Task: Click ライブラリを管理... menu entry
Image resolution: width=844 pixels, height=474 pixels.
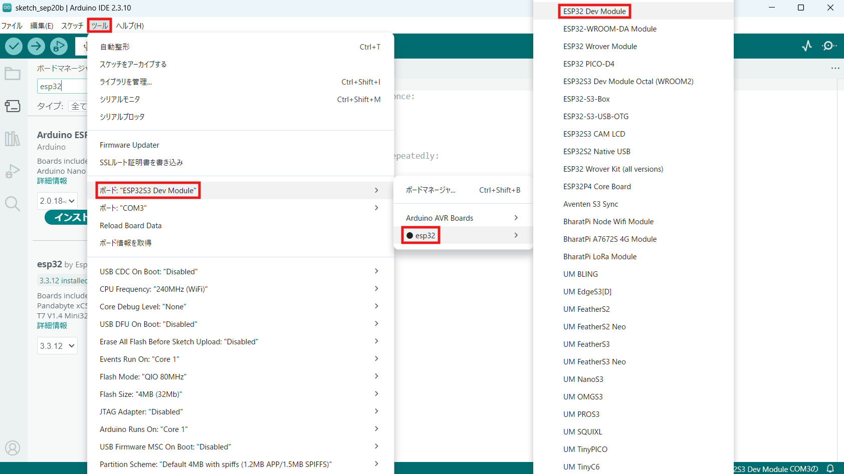Action: click(241, 82)
